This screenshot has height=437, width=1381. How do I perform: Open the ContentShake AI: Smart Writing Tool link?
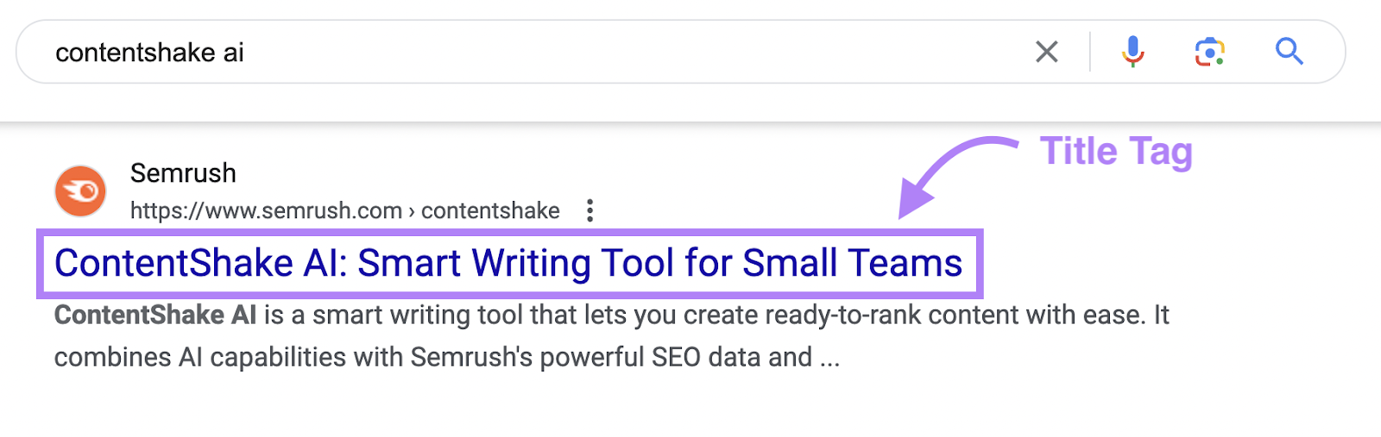[508, 263]
